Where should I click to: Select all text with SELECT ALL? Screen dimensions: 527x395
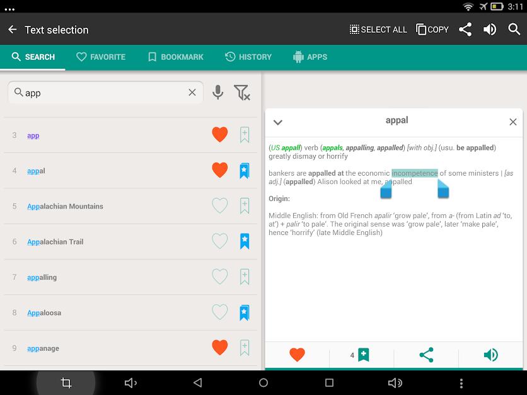coord(378,30)
